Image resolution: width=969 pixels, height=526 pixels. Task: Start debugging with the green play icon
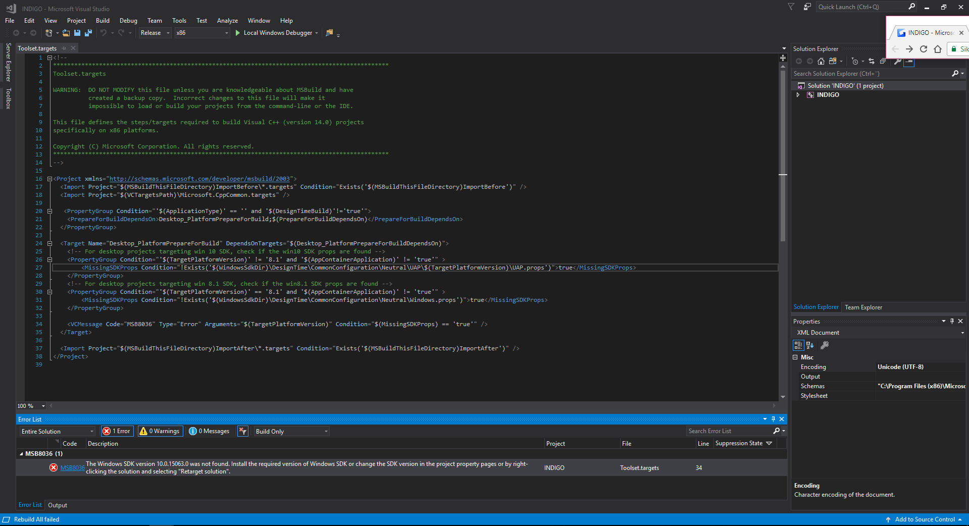point(237,33)
